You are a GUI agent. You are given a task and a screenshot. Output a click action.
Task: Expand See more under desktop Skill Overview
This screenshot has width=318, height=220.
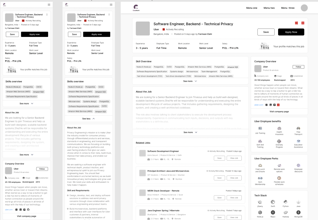190,81
